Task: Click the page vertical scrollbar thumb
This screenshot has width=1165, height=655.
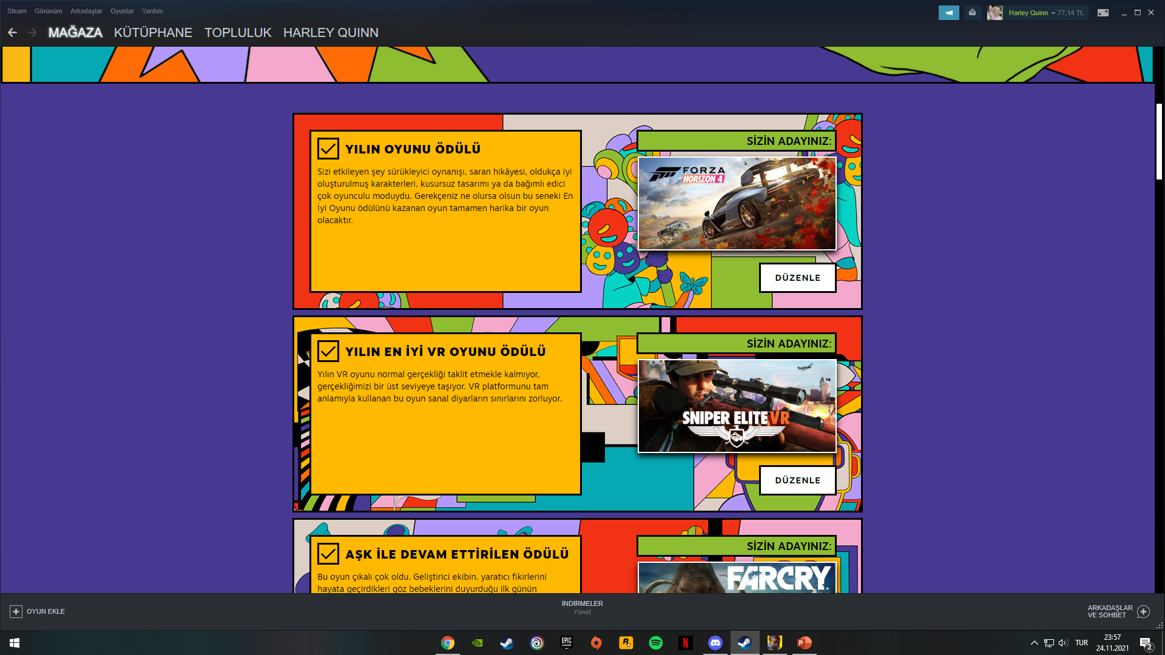Action: tap(1159, 141)
